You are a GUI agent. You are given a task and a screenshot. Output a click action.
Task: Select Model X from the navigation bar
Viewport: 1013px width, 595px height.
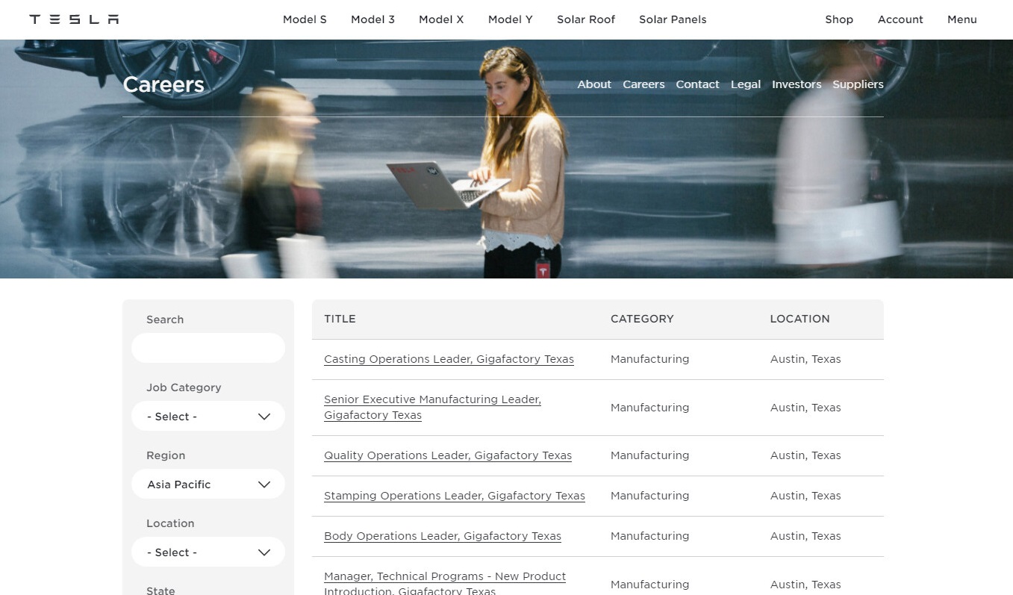(x=441, y=19)
